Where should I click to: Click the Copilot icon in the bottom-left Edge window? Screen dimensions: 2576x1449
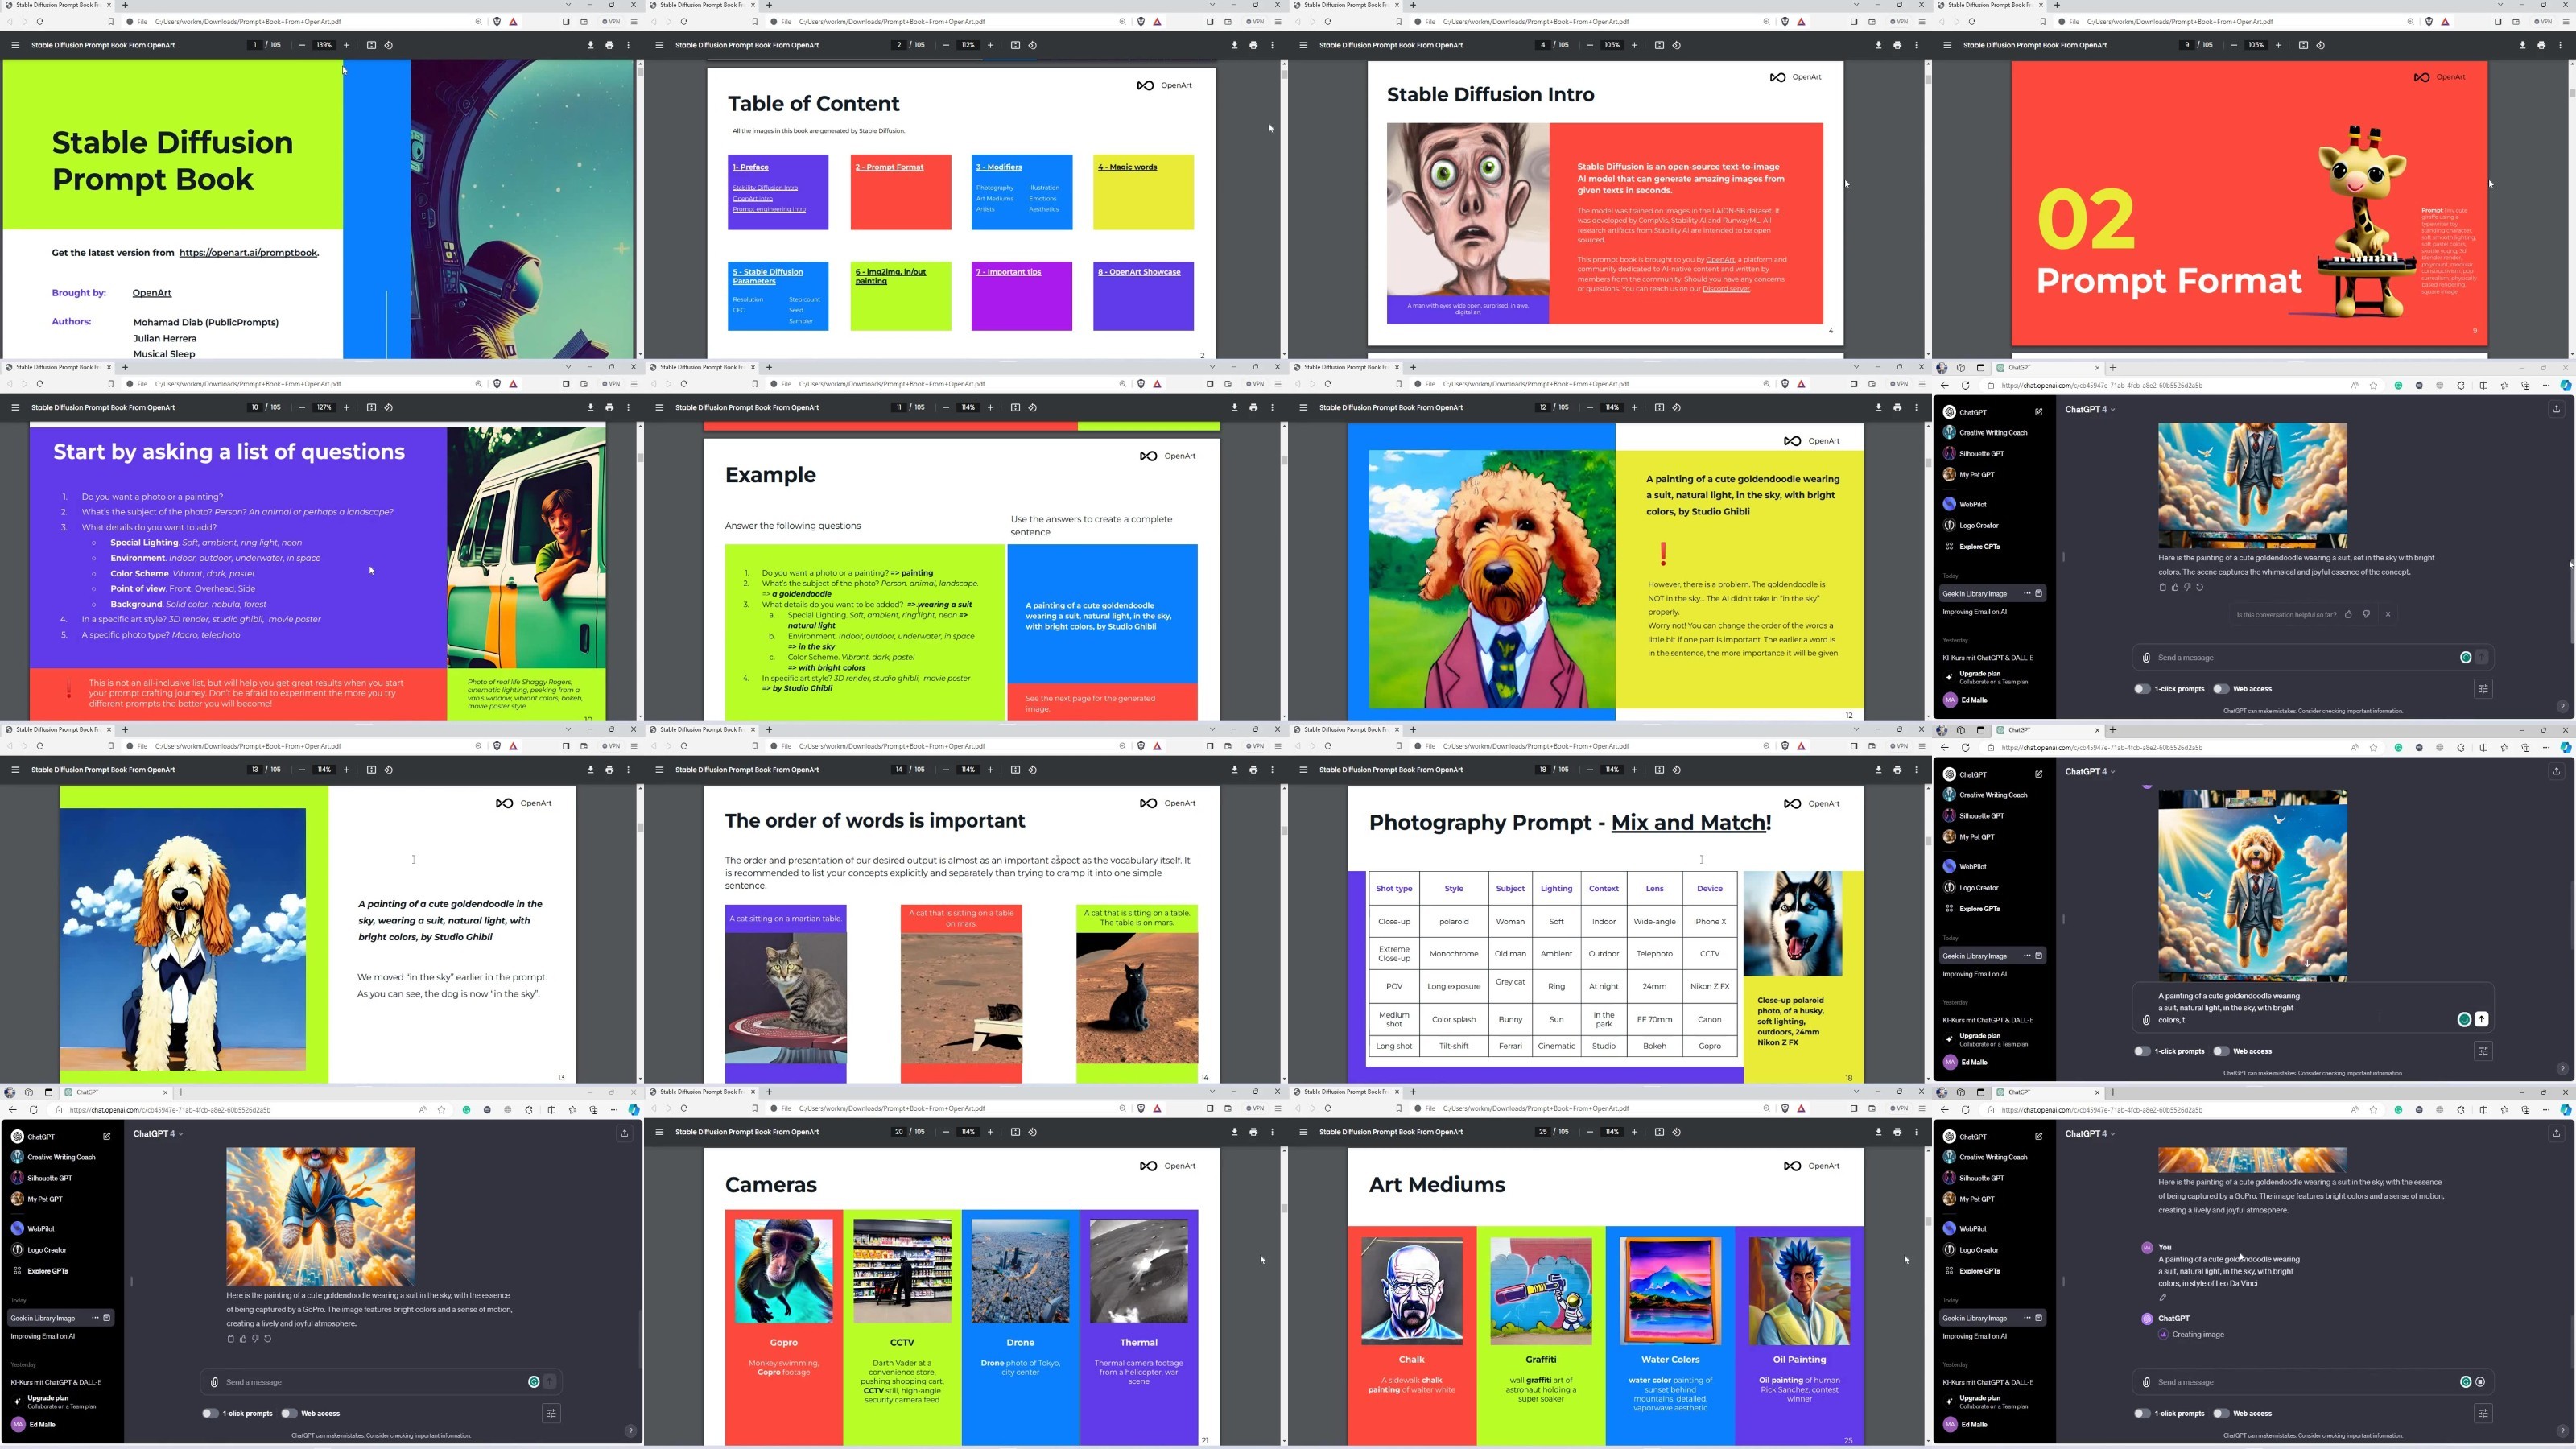click(x=633, y=1110)
